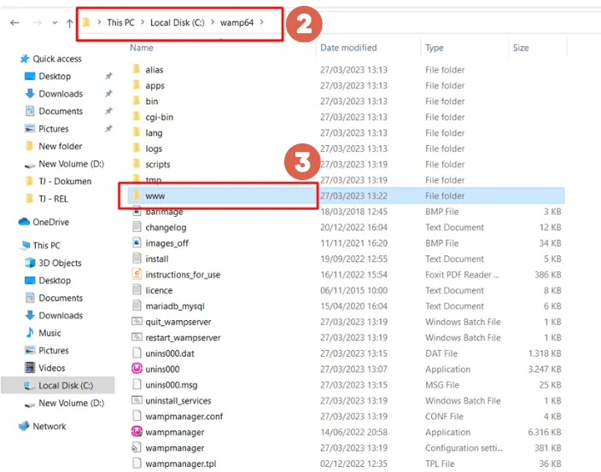Go up one folder level
601x472 pixels.
[69, 23]
